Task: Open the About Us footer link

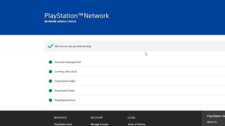Action: pos(212,122)
